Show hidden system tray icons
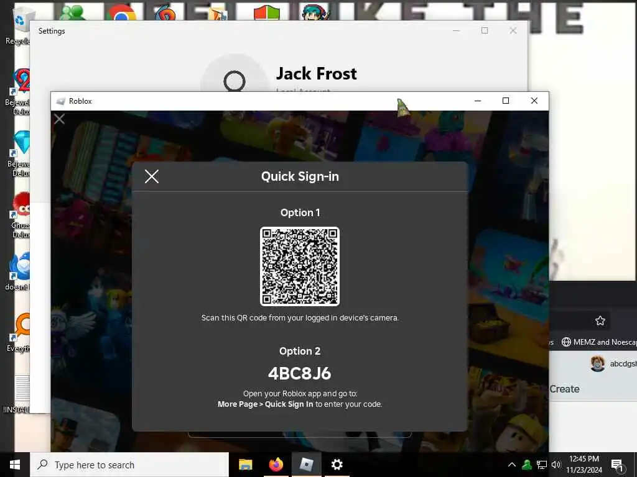637x477 pixels. click(x=512, y=465)
